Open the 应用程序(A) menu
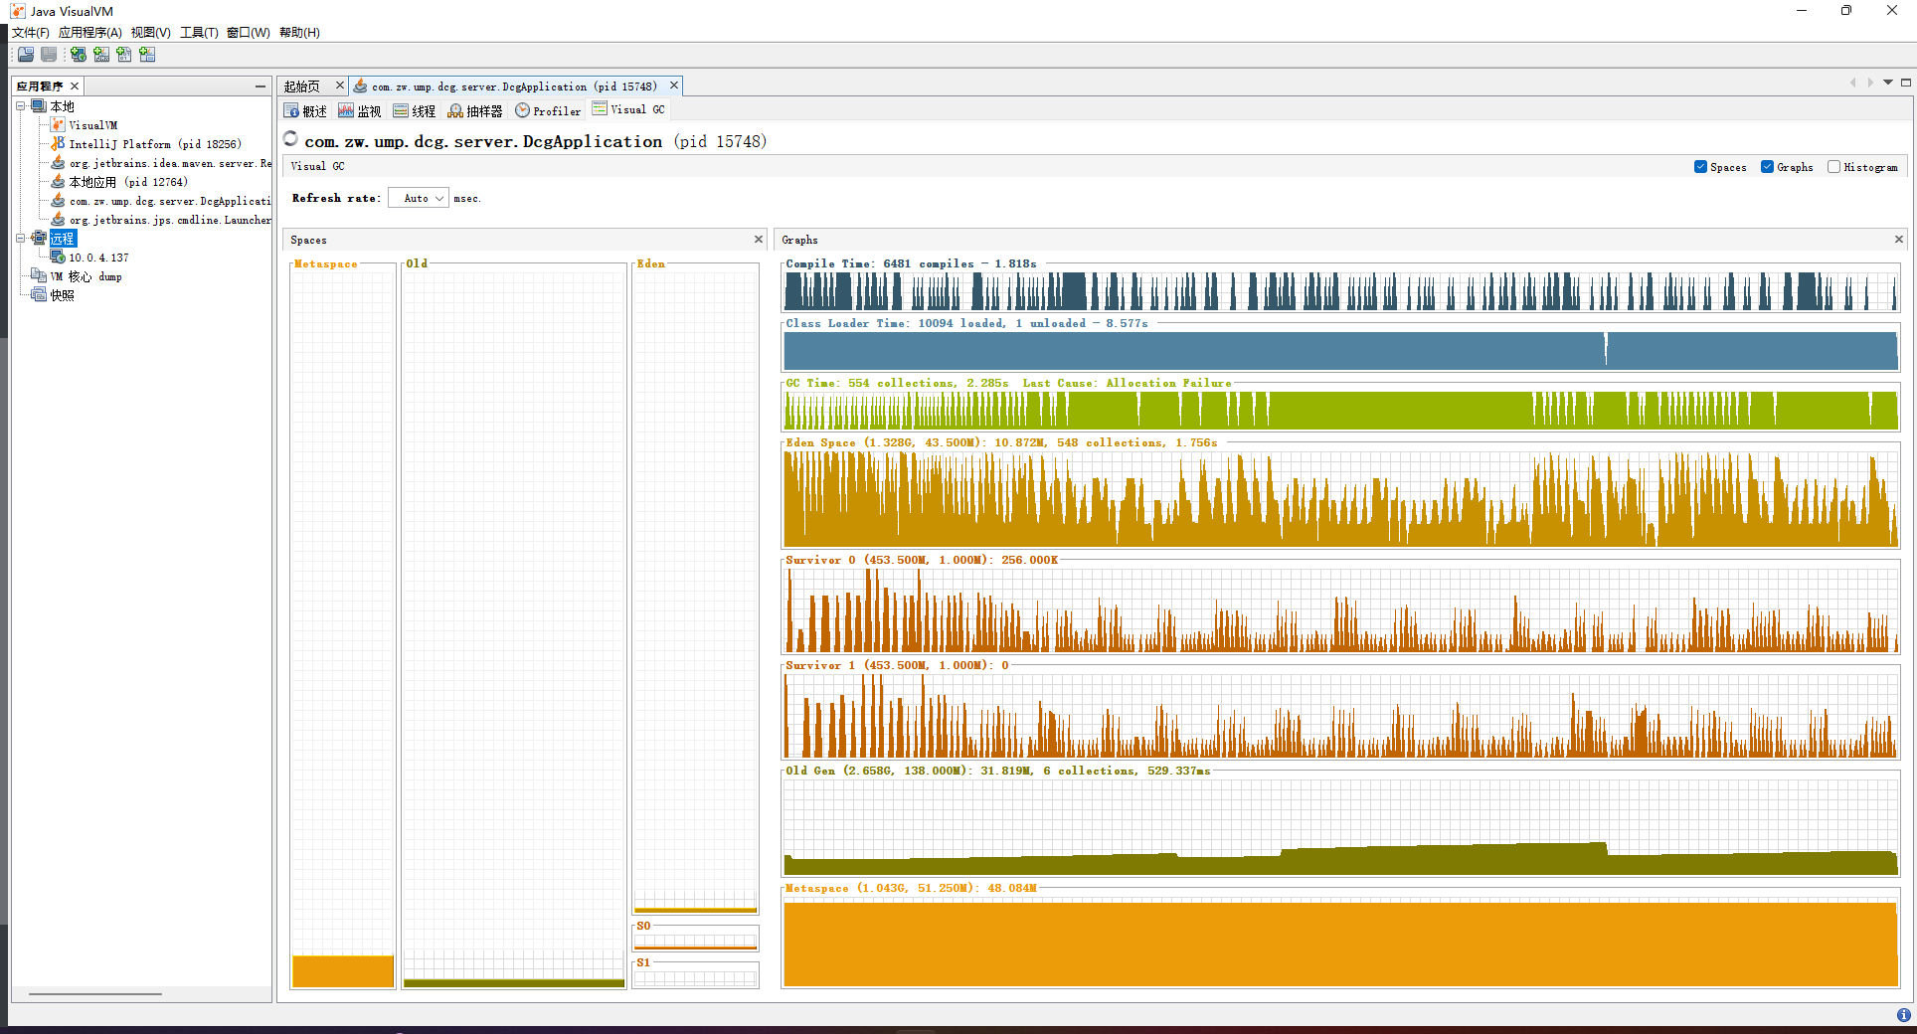This screenshot has width=1917, height=1034. pos(89,33)
